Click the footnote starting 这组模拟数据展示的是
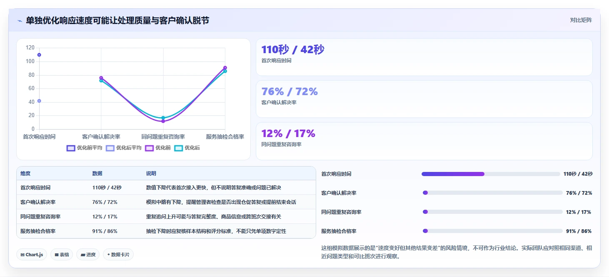 click(457, 252)
